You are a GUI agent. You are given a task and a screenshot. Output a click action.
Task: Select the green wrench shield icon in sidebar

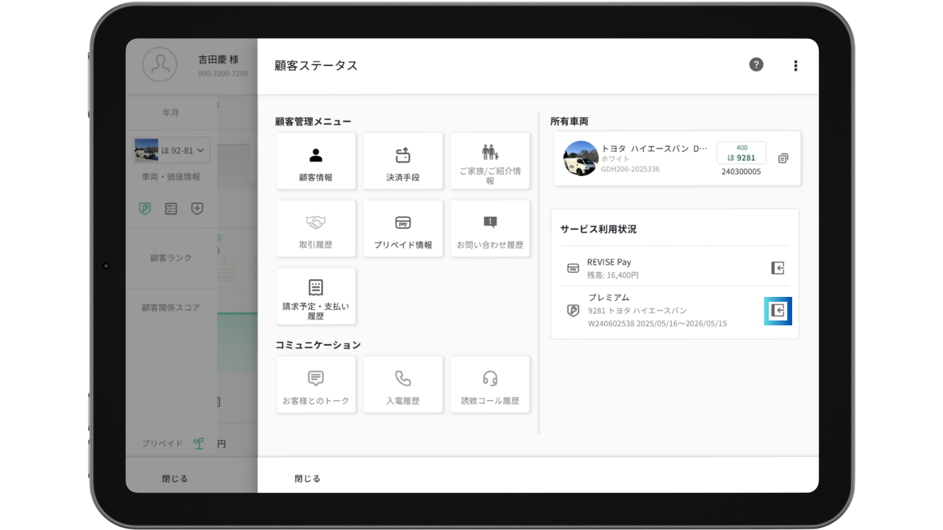144,209
